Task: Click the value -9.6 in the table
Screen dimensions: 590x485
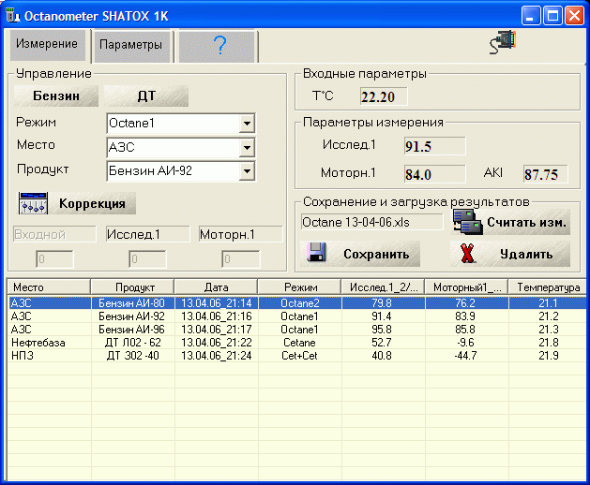Action: (465, 343)
